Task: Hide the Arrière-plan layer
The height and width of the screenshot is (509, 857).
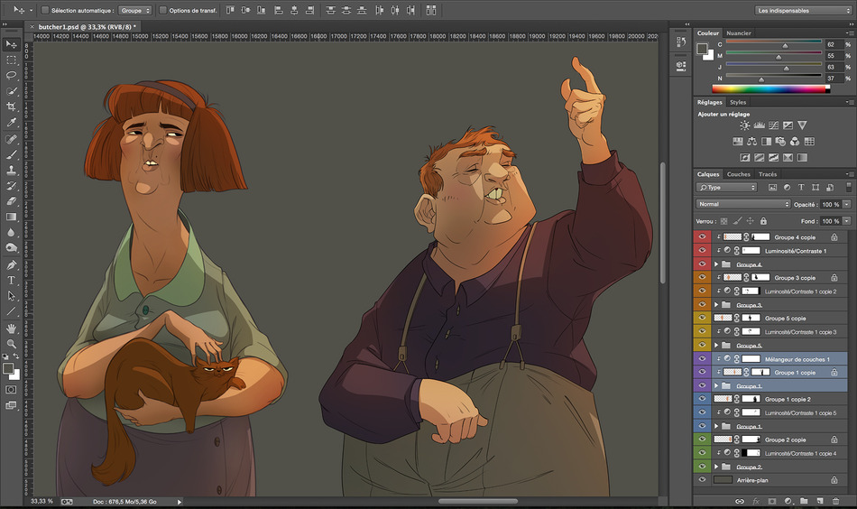Action: 702,480
